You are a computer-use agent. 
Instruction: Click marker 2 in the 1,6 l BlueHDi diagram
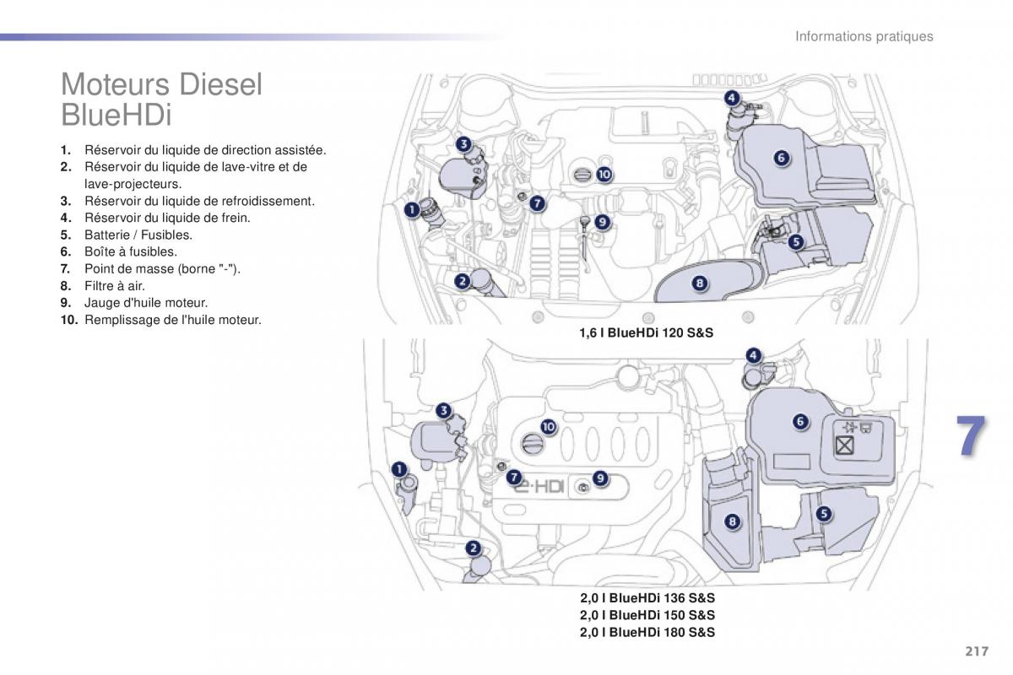[x=462, y=281]
